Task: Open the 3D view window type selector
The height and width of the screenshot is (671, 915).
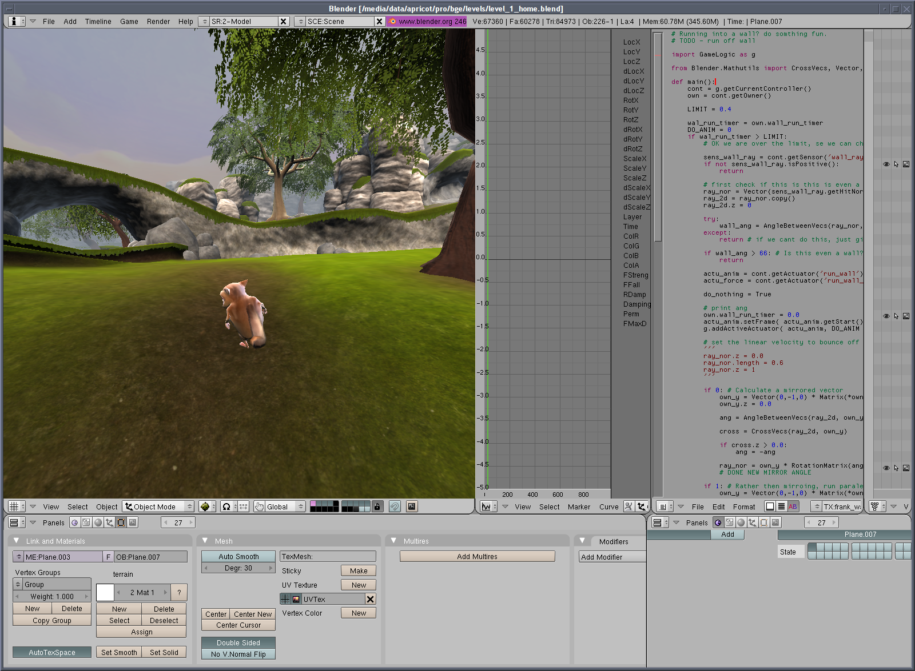Action: point(17,507)
